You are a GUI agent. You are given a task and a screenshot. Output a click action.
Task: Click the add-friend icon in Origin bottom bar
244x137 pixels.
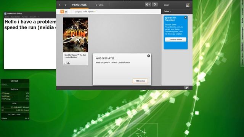pos(186,88)
